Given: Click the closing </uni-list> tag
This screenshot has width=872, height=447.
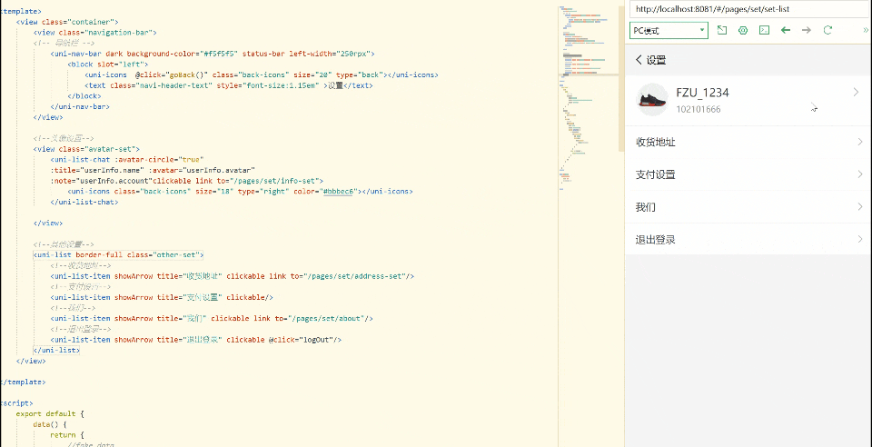Looking at the screenshot, I should (x=56, y=351).
